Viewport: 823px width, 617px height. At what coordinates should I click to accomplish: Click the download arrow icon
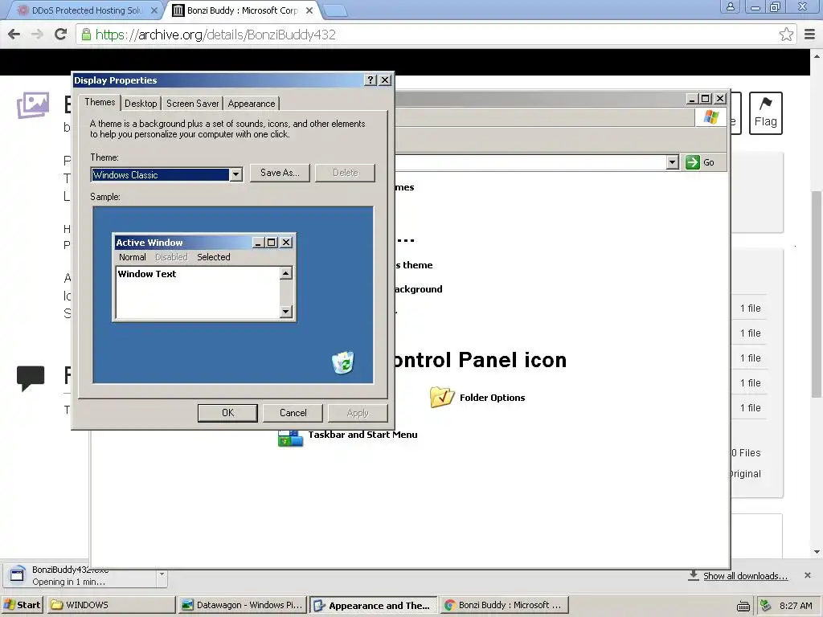(x=694, y=575)
